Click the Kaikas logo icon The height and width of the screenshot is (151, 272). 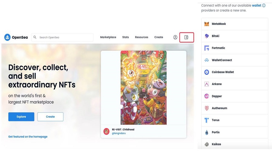(207, 144)
